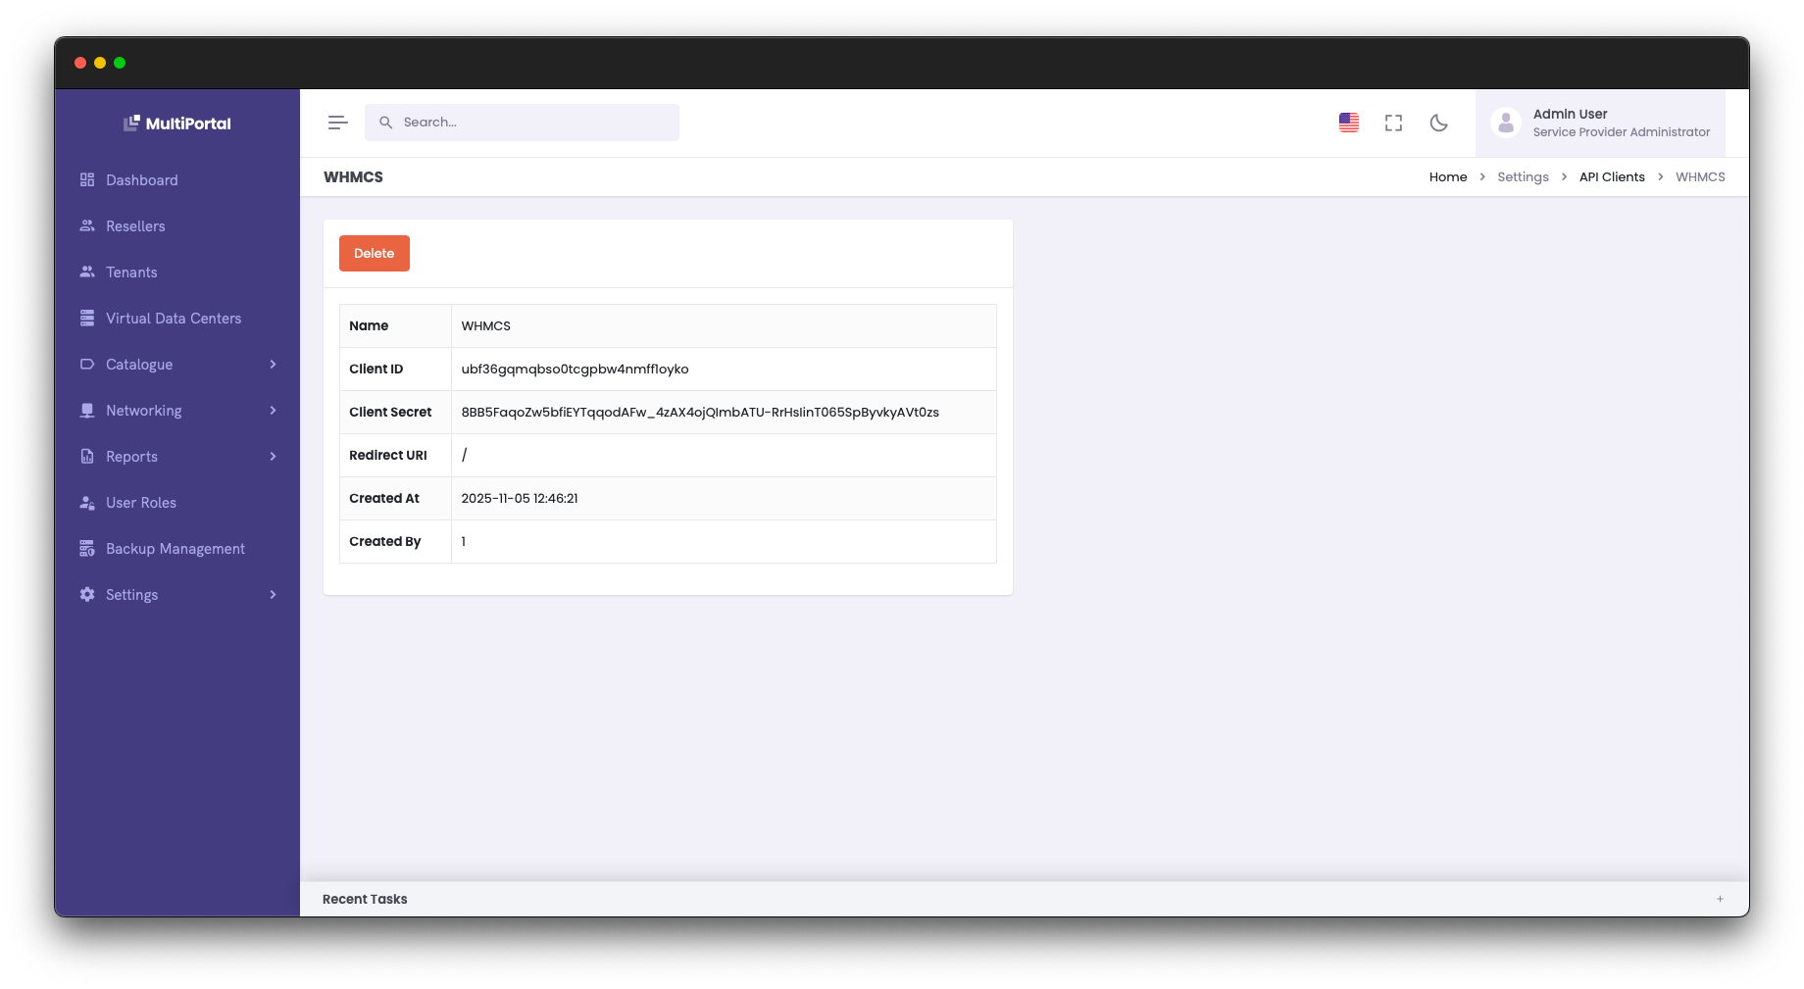Click the Created At timestamp 2025-11-05 12:46:21
The height and width of the screenshot is (989, 1804).
point(520,498)
